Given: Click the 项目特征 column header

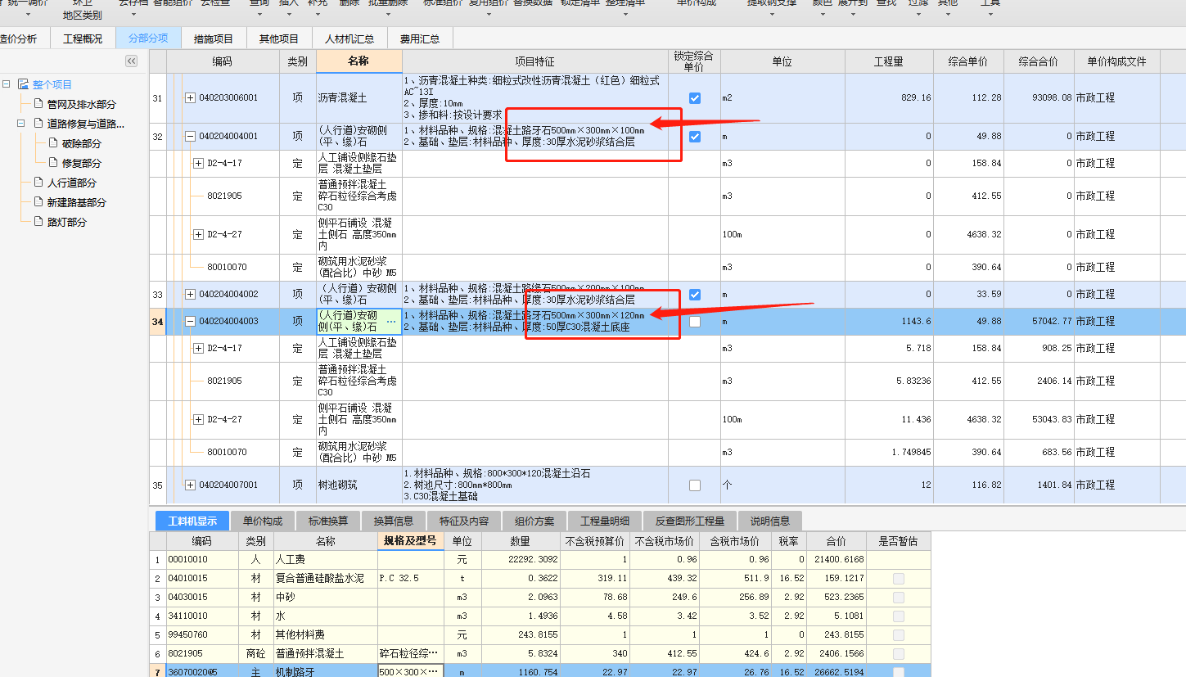Looking at the screenshot, I should 534,61.
